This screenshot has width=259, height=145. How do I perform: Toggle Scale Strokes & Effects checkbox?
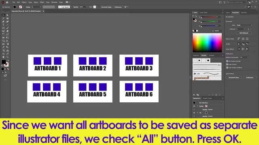(x=227, y=68)
